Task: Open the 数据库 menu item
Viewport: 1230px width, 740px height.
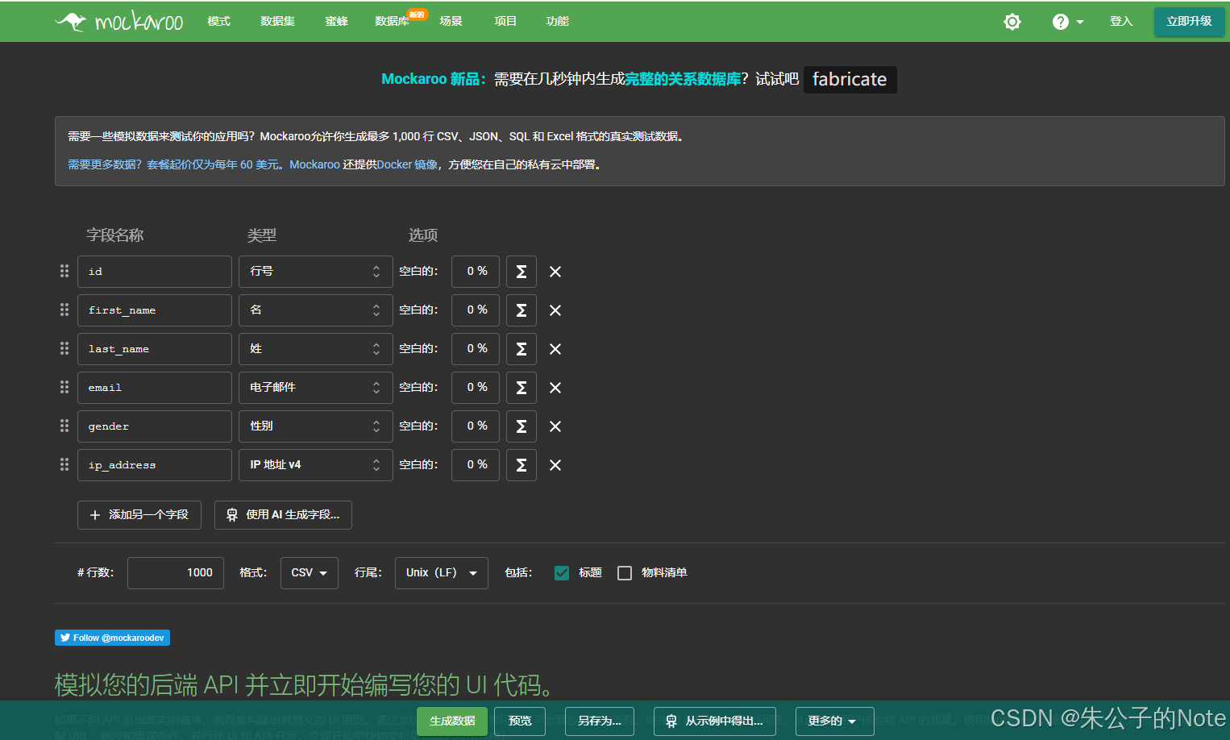Action: click(393, 21)
